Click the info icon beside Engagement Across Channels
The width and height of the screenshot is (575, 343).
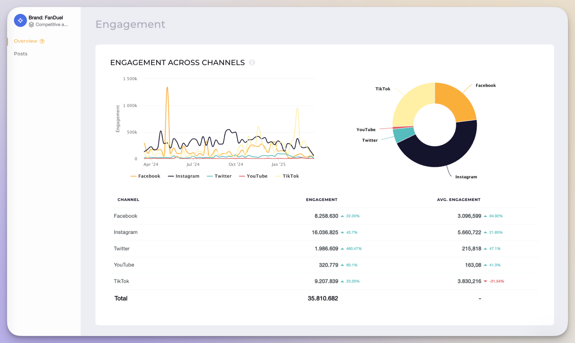click(252, 62)
